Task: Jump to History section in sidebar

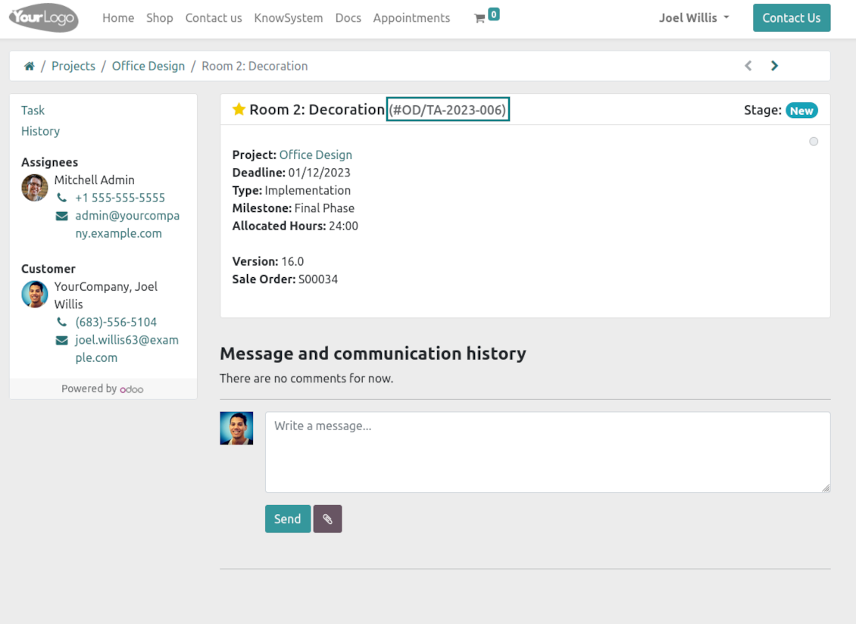Action: pyautogui.click(x=40, y=131)
